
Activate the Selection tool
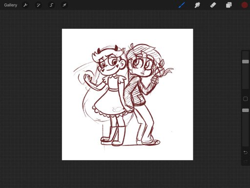click(51, 5)
